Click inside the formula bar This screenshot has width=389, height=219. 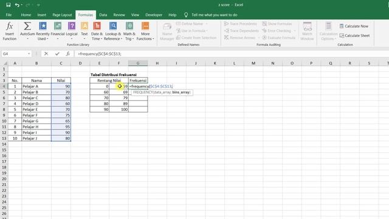click(x=231, y=54)
